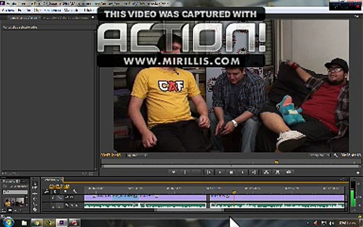Click the program monitor current timecode
Screen dimensions: 363x227
click(x=111, y=155)
